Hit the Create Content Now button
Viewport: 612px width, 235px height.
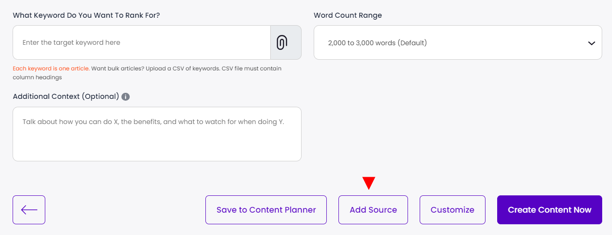(549, 210)
